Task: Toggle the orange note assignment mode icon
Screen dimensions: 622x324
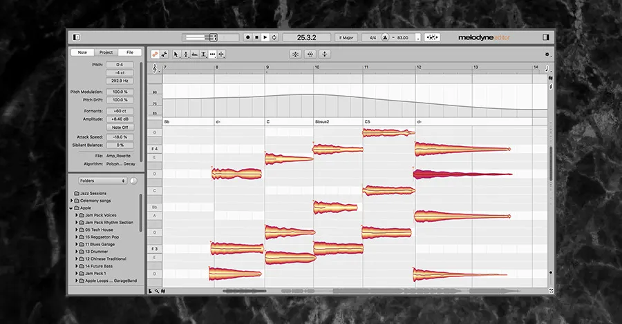Action: tap(155, 54)
